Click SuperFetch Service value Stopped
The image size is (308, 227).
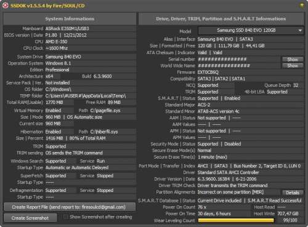tap(105, 176)
